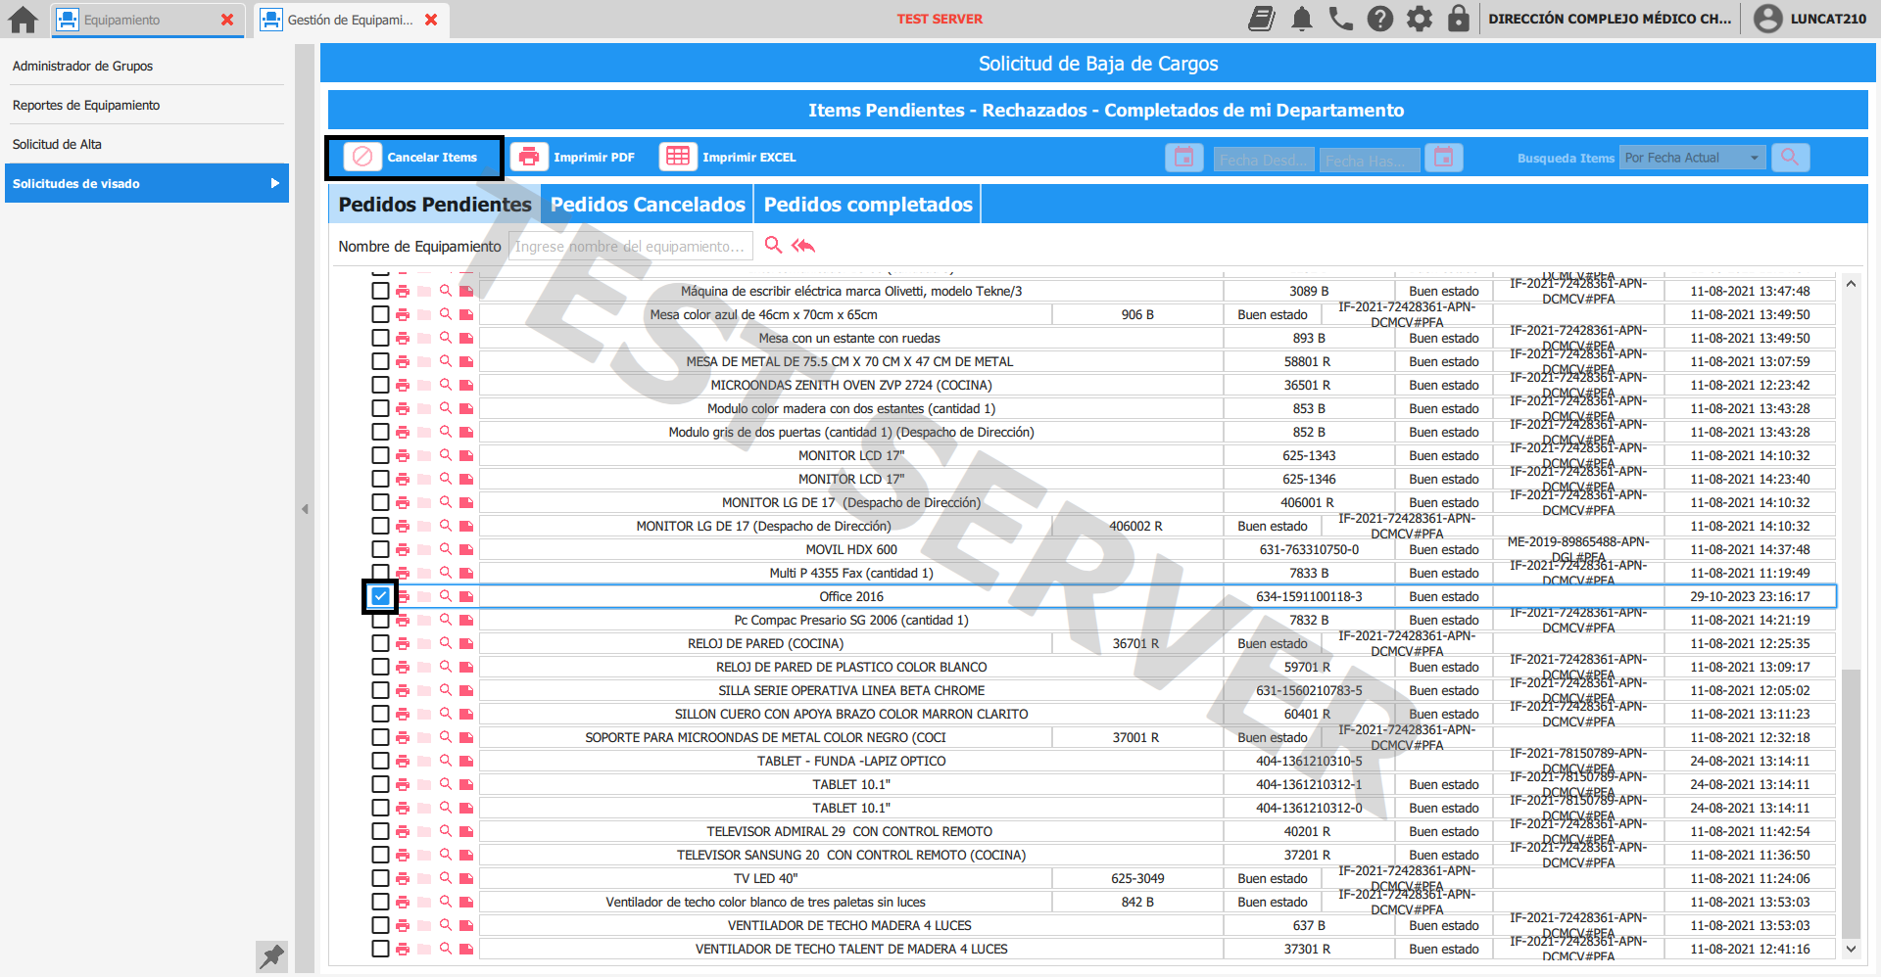
Task: Search by equipment name magnifier icon
Action: (x=773, y=245)
